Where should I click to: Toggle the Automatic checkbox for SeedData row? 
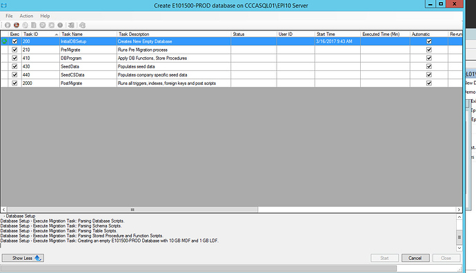click(x=429, y=66)
